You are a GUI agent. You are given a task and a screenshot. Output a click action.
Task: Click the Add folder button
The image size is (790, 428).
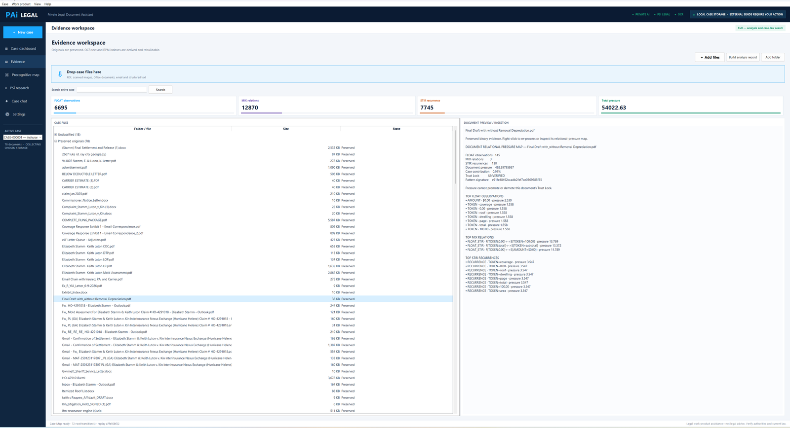pos(773,57)
